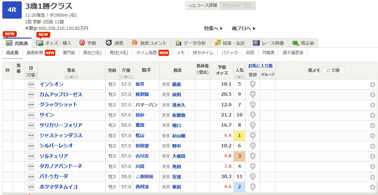Add ホクマダネムイヨ to favorites

[252, 187]
